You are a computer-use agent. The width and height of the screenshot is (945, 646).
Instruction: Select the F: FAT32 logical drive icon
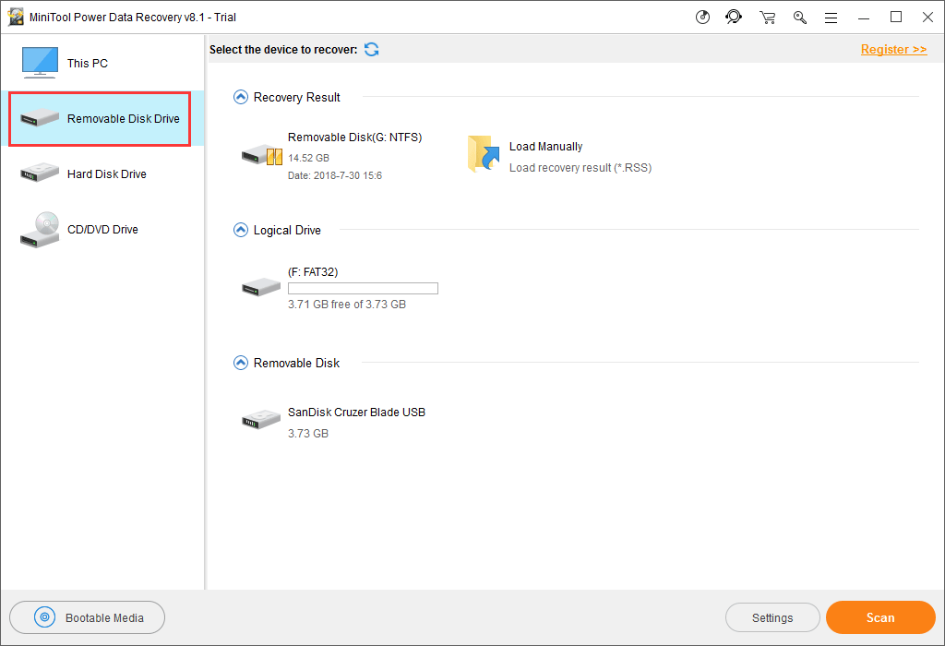tap(261, 288)
